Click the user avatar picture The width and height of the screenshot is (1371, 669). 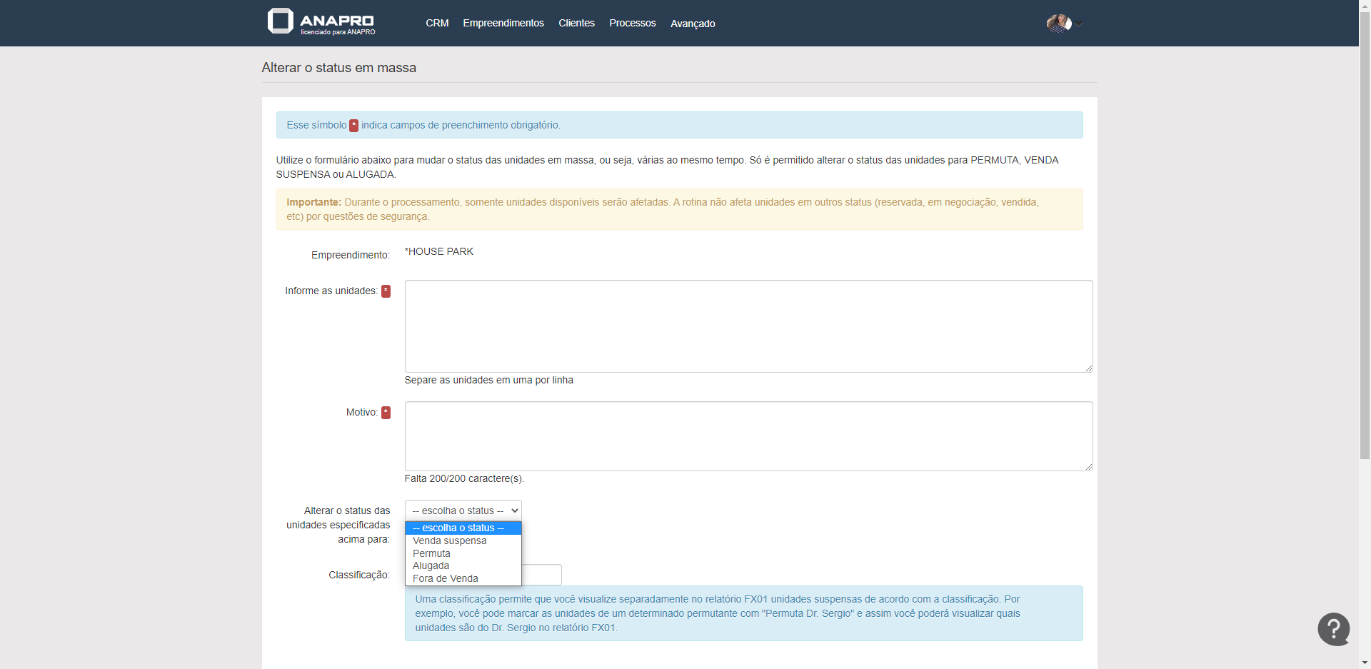tap(1058, 24)
